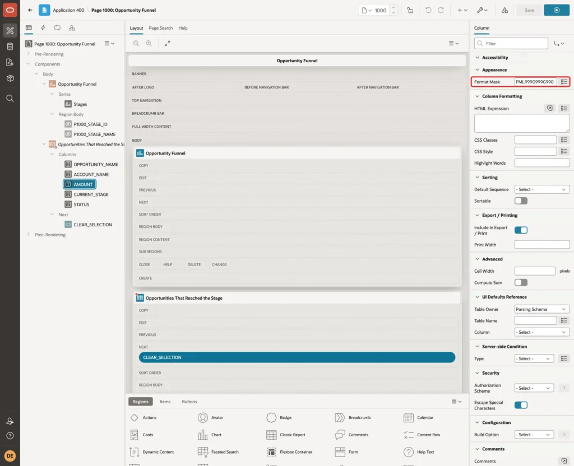Open the Build Option dropdown
Viewport: 574px width, 466px height.
click(x=534, y=435)
